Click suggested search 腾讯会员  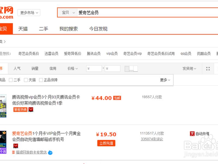[x=93, y=54]
